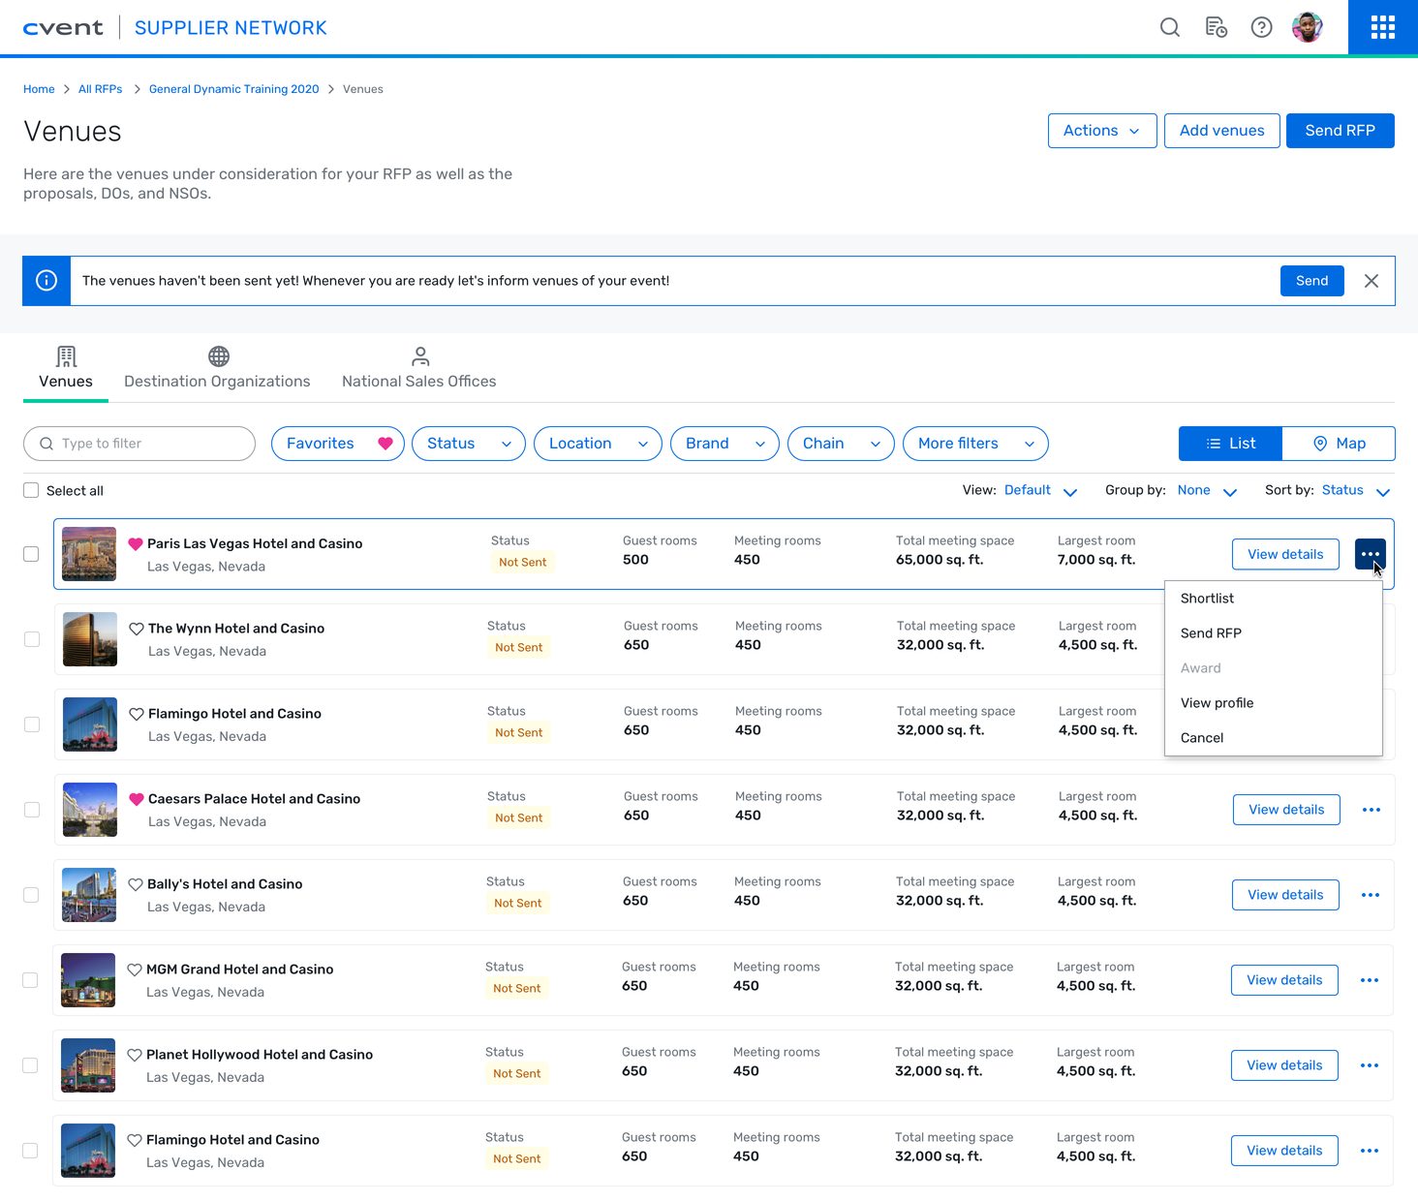1418x1201 pixels.
Task: Change the Sort by Status dropdown
Action: tap(1356, 490)
